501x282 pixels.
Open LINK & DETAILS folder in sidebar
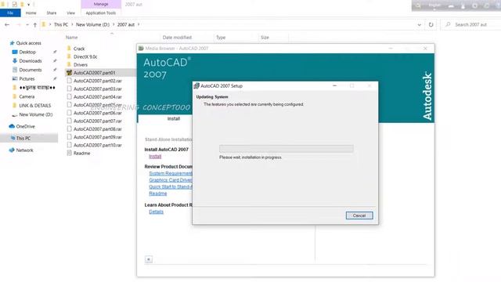[34, 106]
